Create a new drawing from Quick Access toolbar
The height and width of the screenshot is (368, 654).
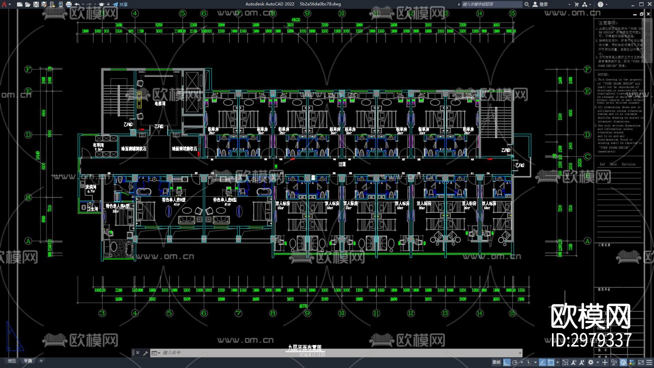pyautogui.click(x=20, y=4)
